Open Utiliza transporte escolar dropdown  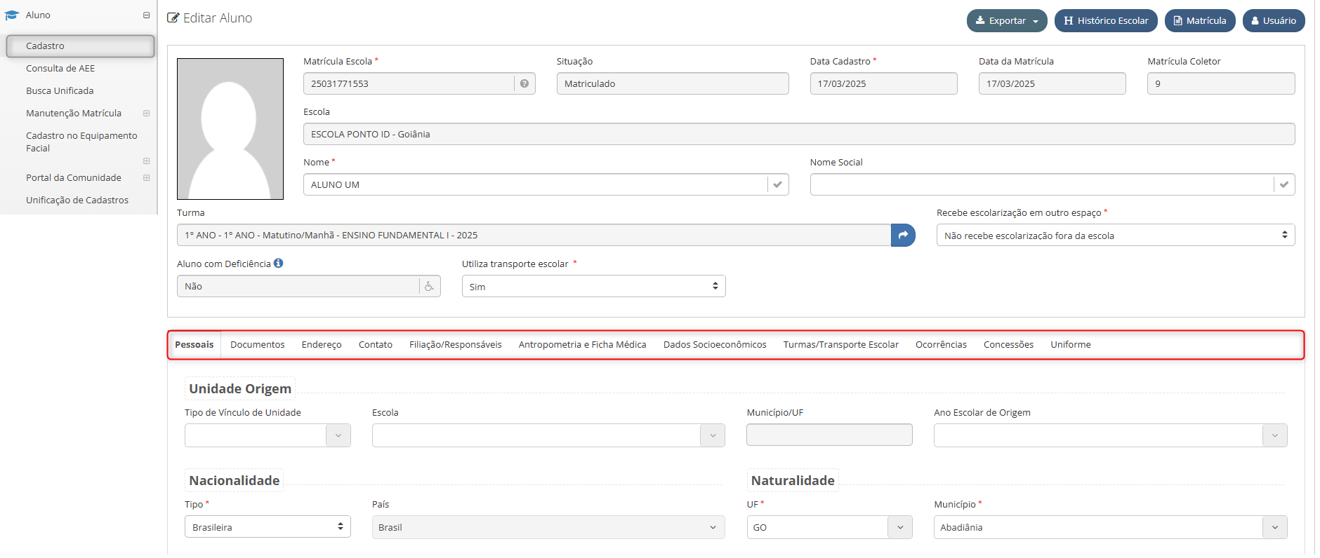pos(593,286)
